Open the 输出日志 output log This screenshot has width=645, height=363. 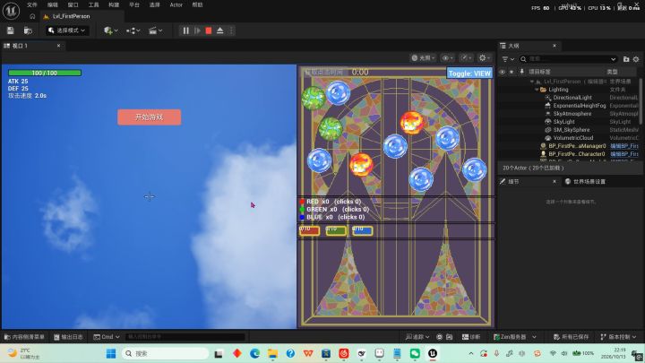point(68,337)
